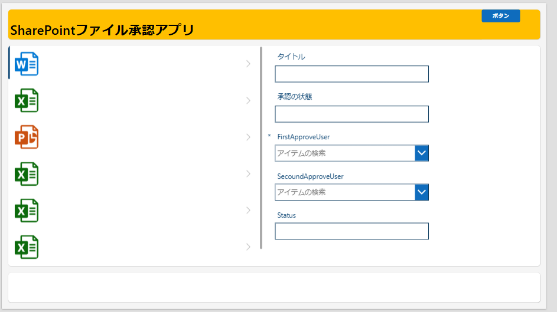This screenshot has height=312, width=557.
Task: Click the Status field label
Action: tap(286, 215)
